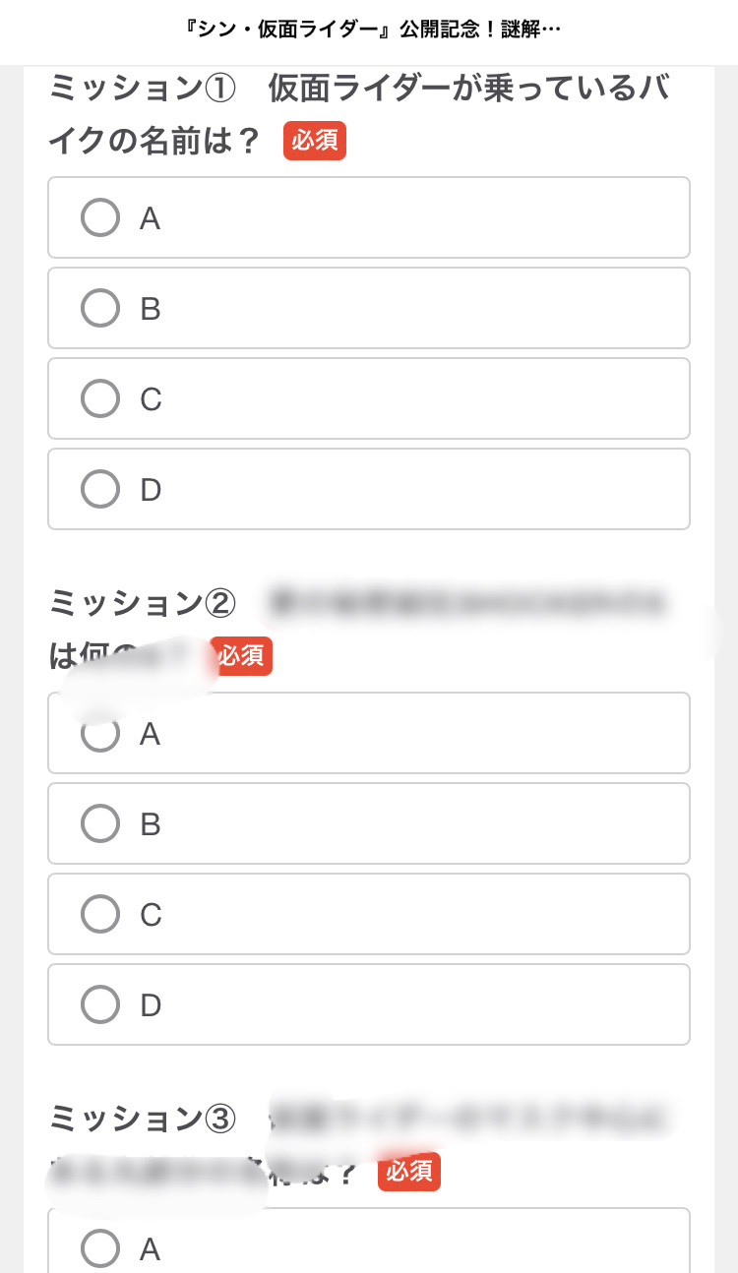Select option B for Mission 1

point(100,308)
